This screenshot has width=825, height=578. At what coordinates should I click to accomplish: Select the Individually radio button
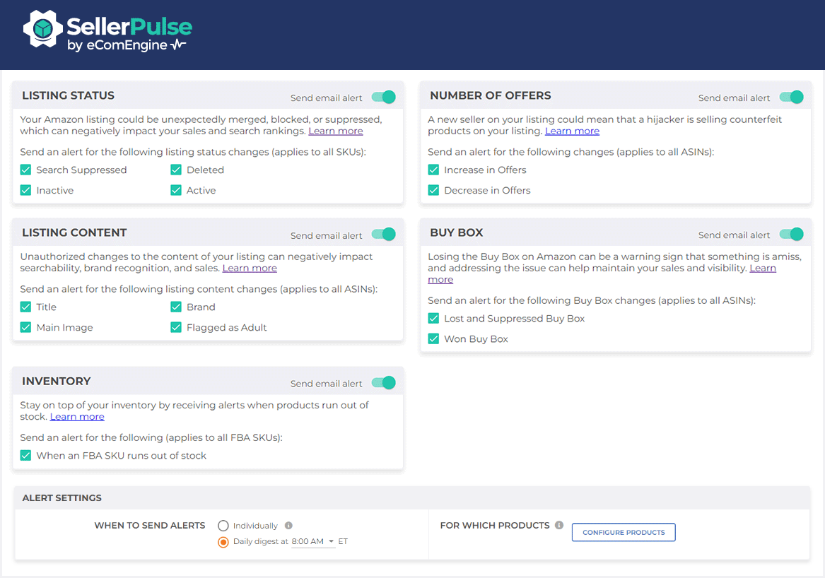pyautogui.click(x=223, y=525)
